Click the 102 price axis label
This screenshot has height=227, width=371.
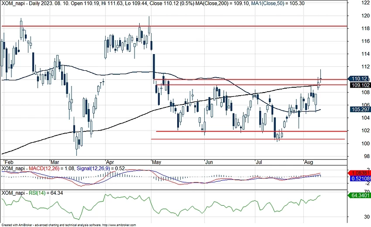click(x=366, y=131)
